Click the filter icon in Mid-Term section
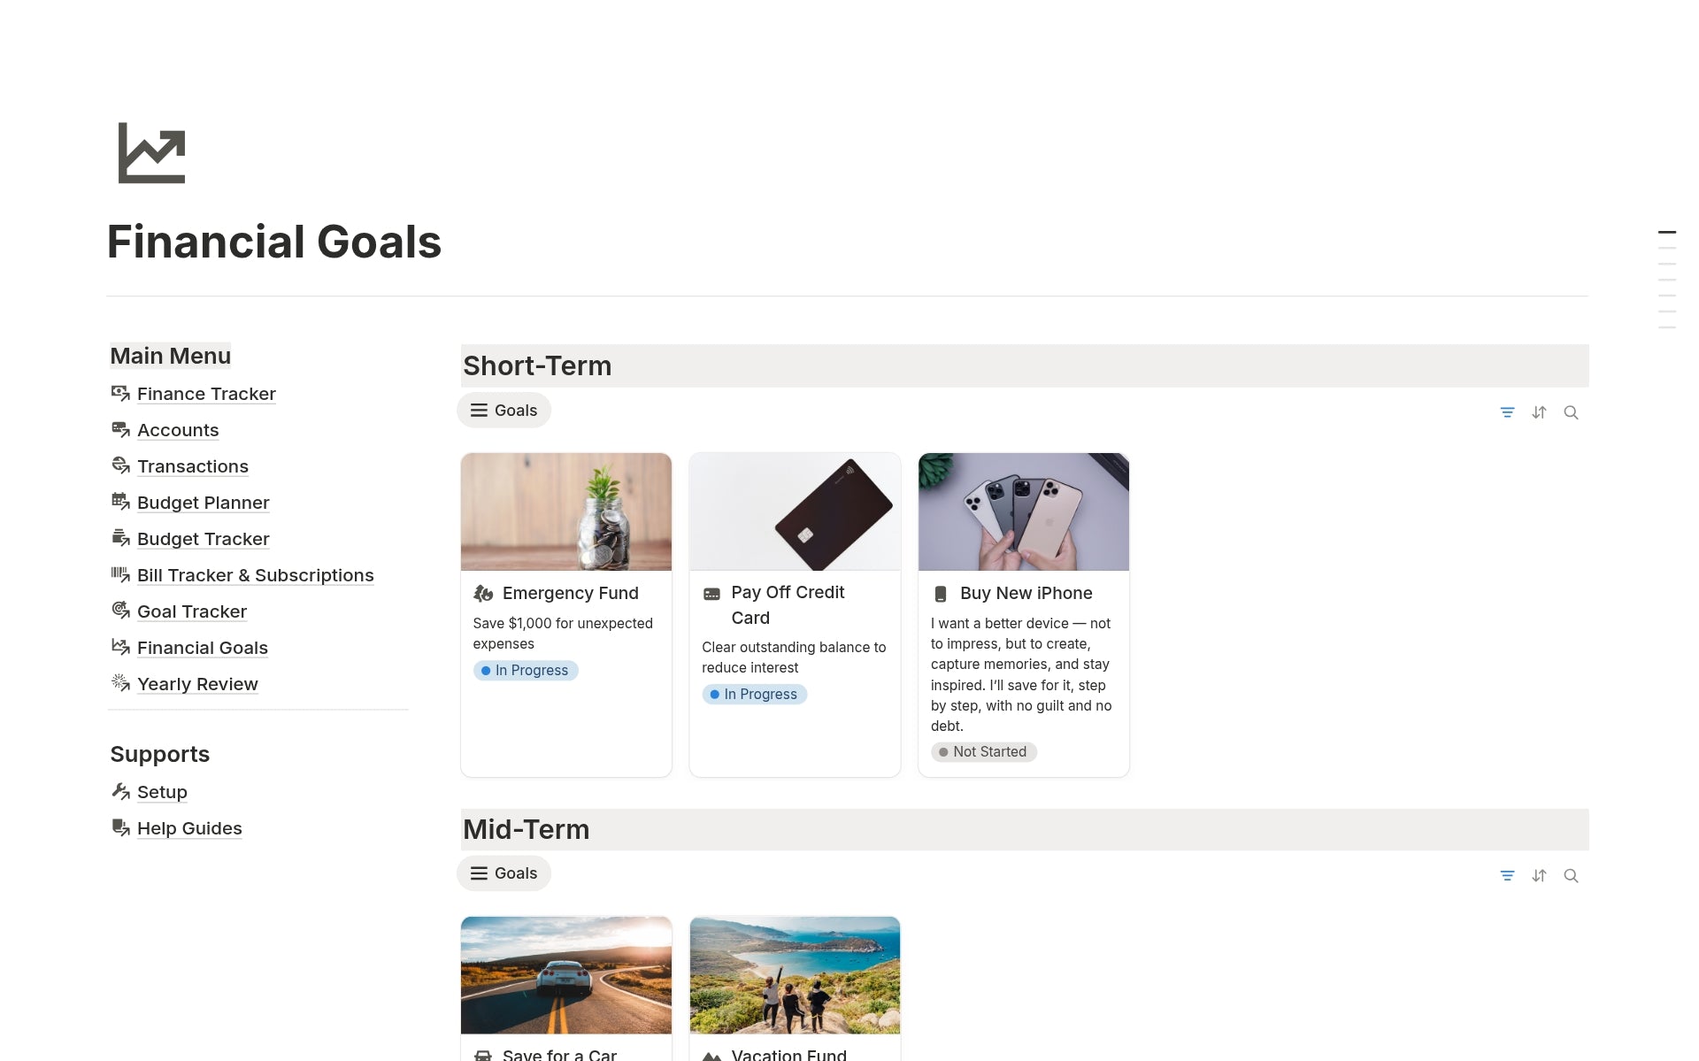This screenshot has width=1699, height=1061. coord(1507,875)
